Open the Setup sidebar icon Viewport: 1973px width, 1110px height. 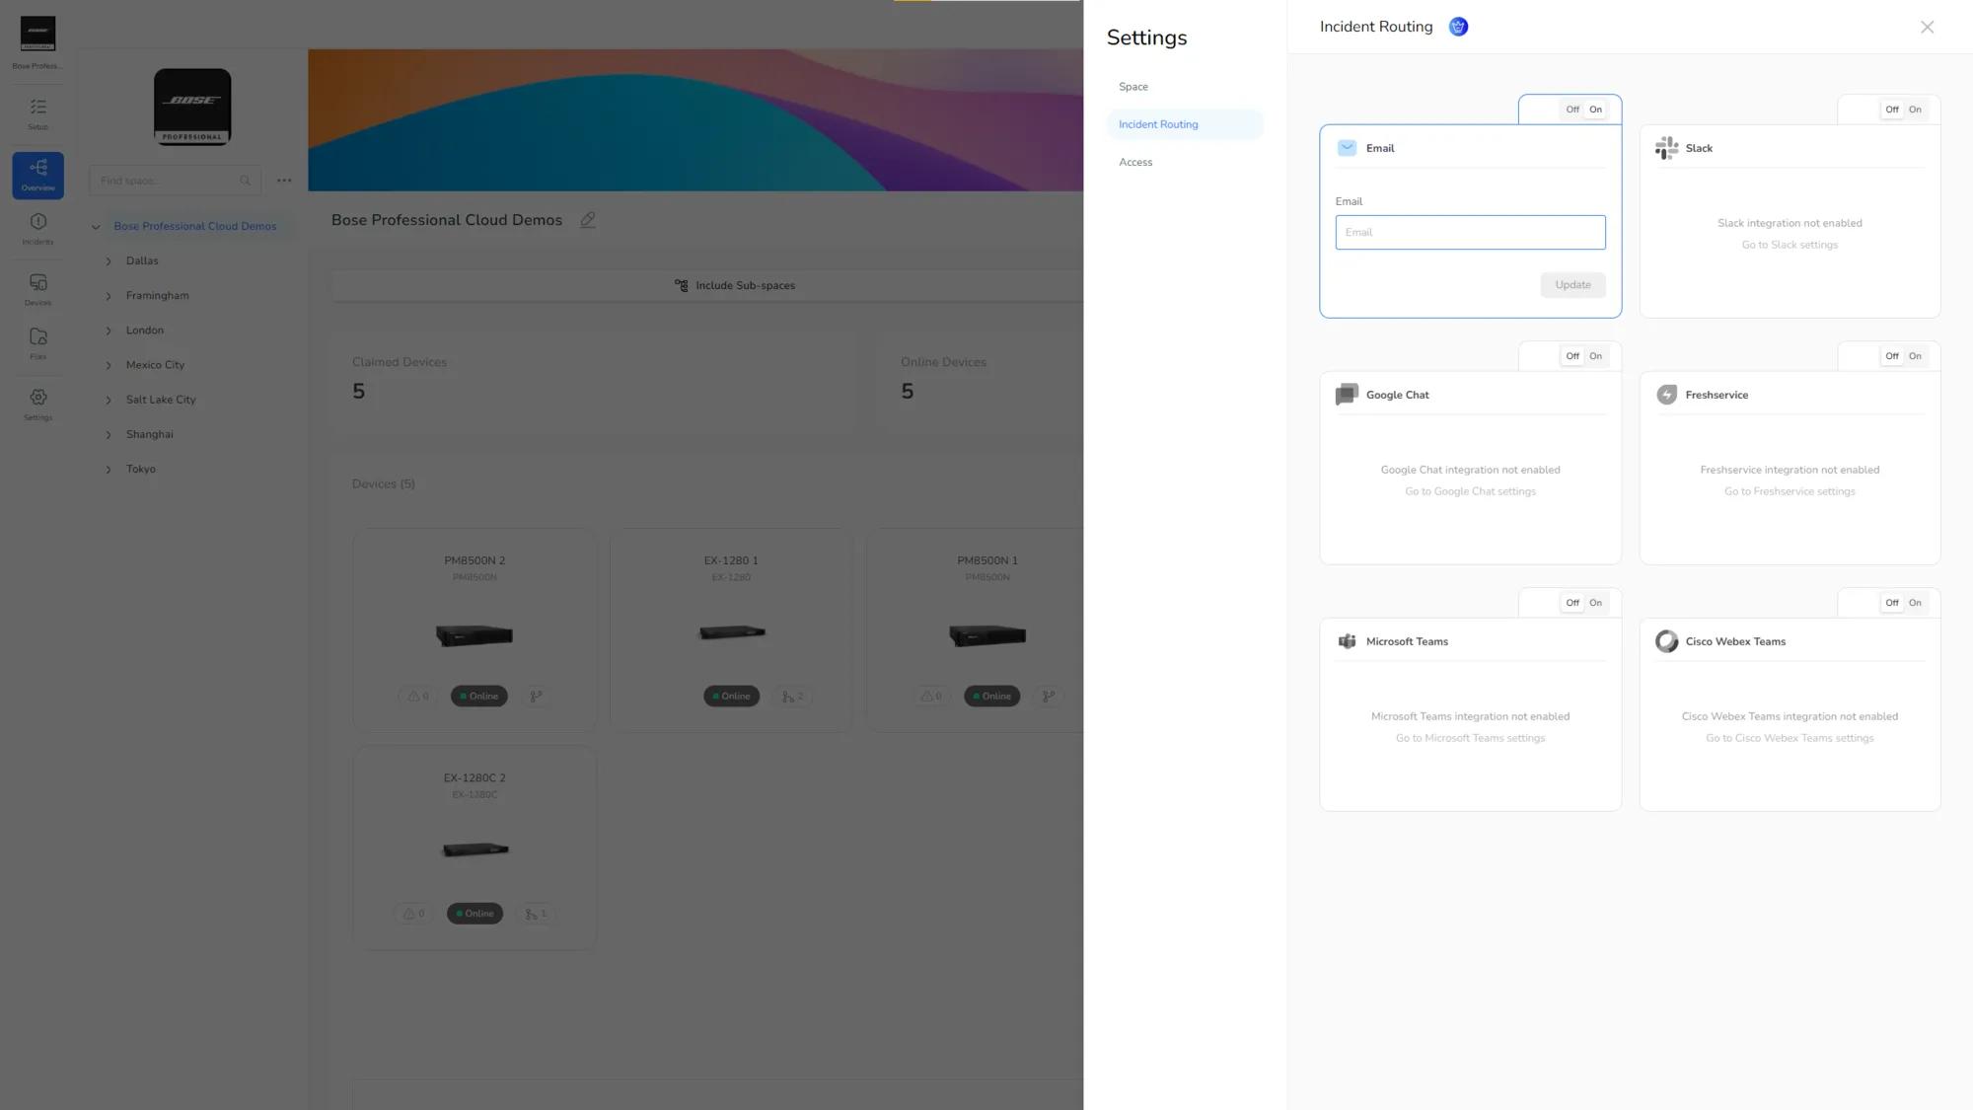pos(37,113)
